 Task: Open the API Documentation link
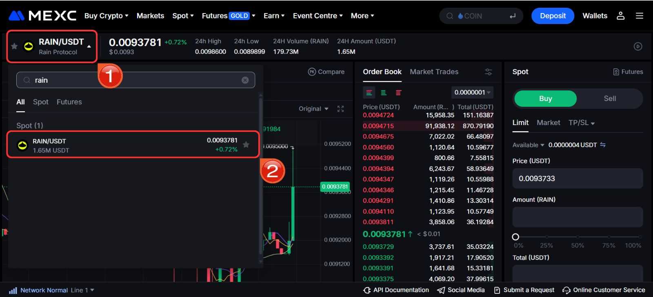(396, 290)
